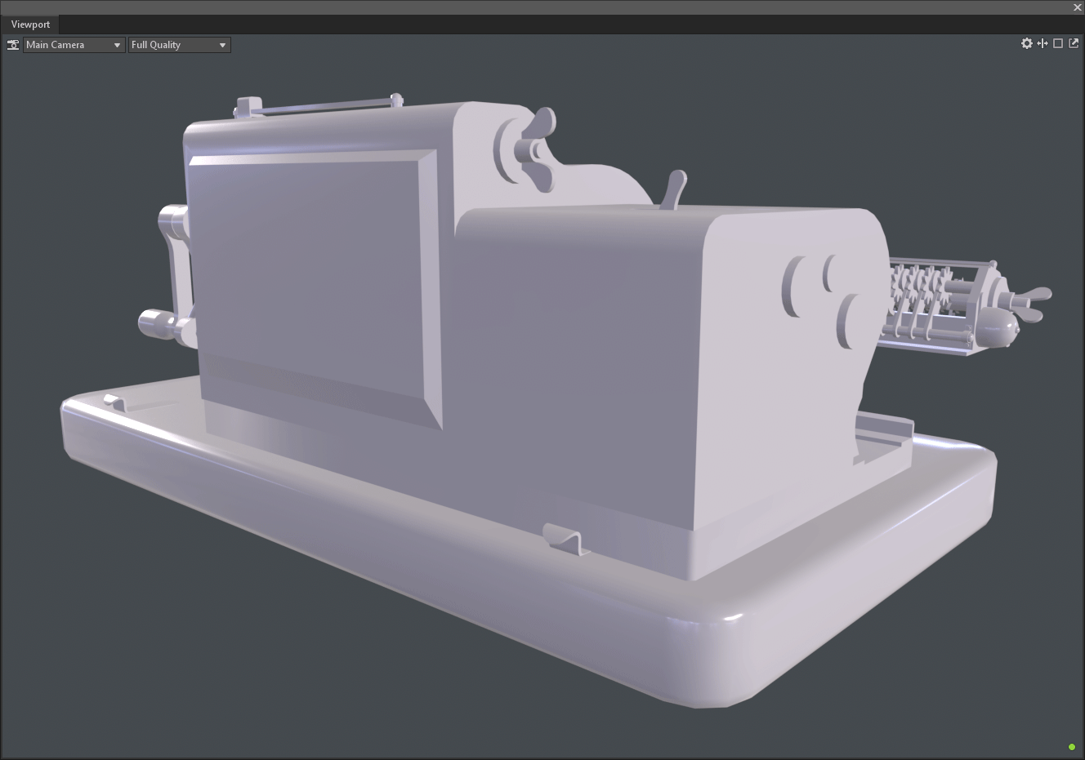The image size is (1085, 760).
Task: Pop out the viewport into new window
Action: (1074, 43)
